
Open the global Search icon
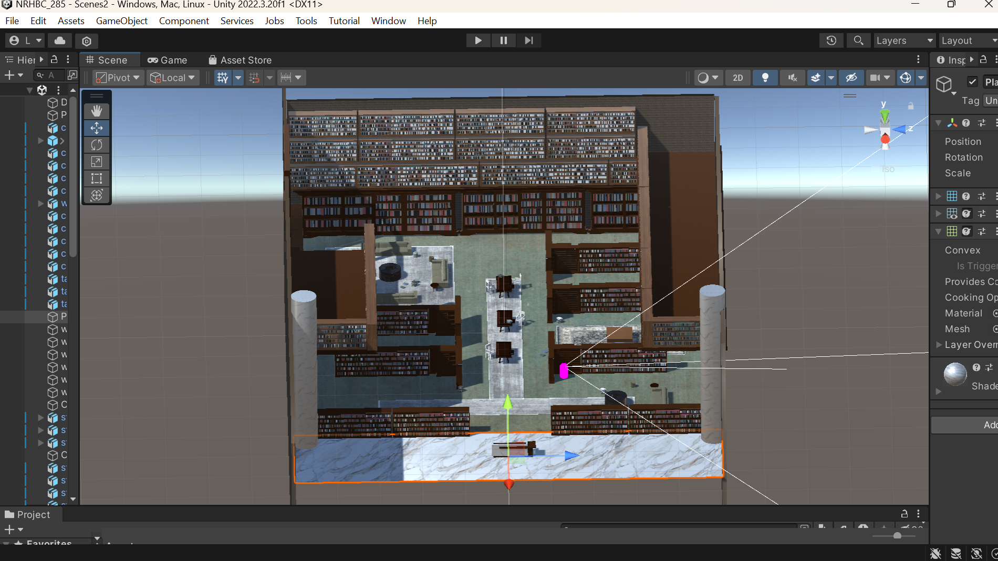(x=858, y=40)
